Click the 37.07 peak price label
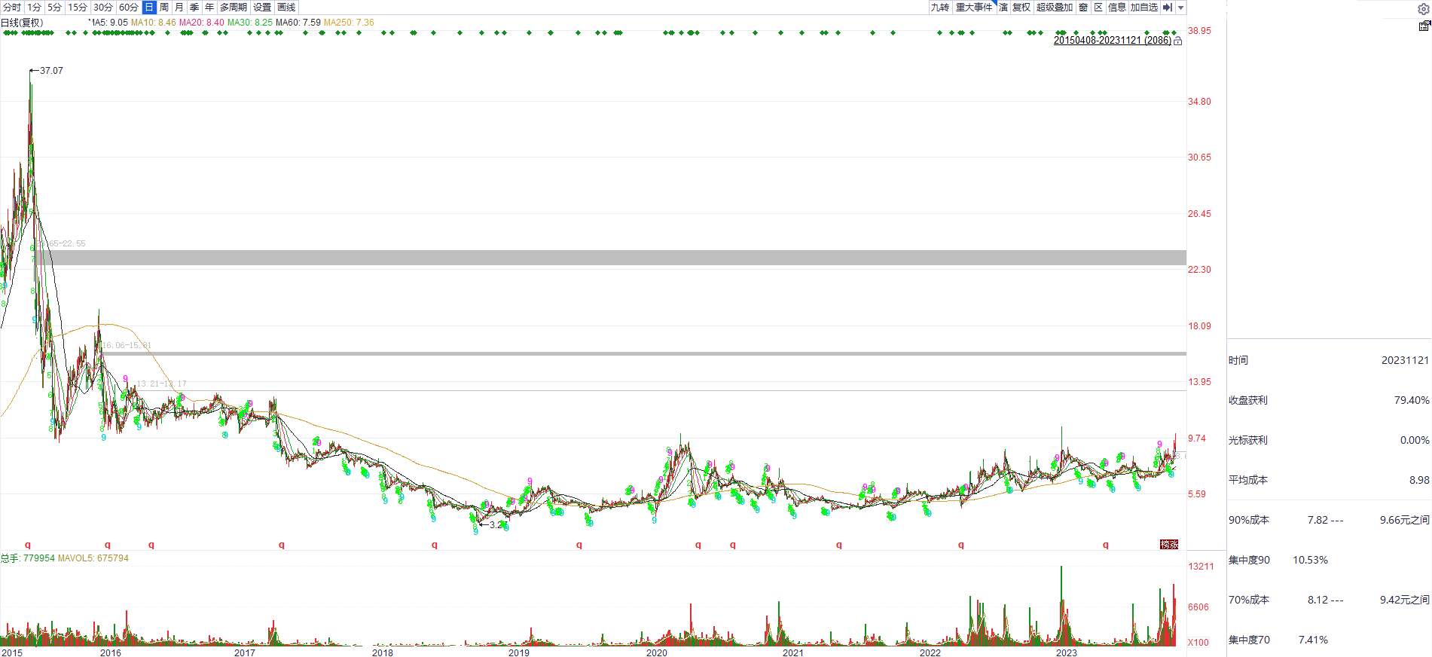1432x657 pixels. (x=51, y=71)
